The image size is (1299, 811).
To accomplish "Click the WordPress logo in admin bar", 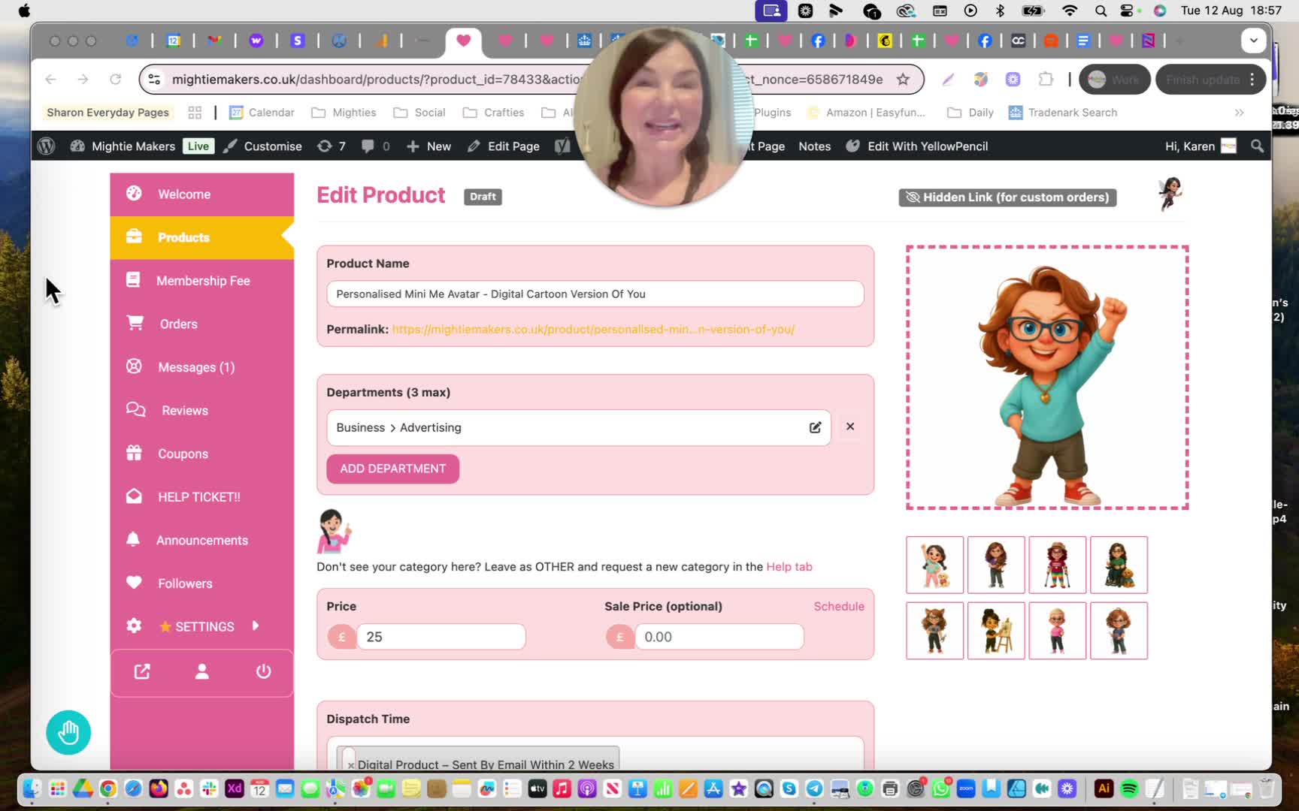I will click(46, 146).
